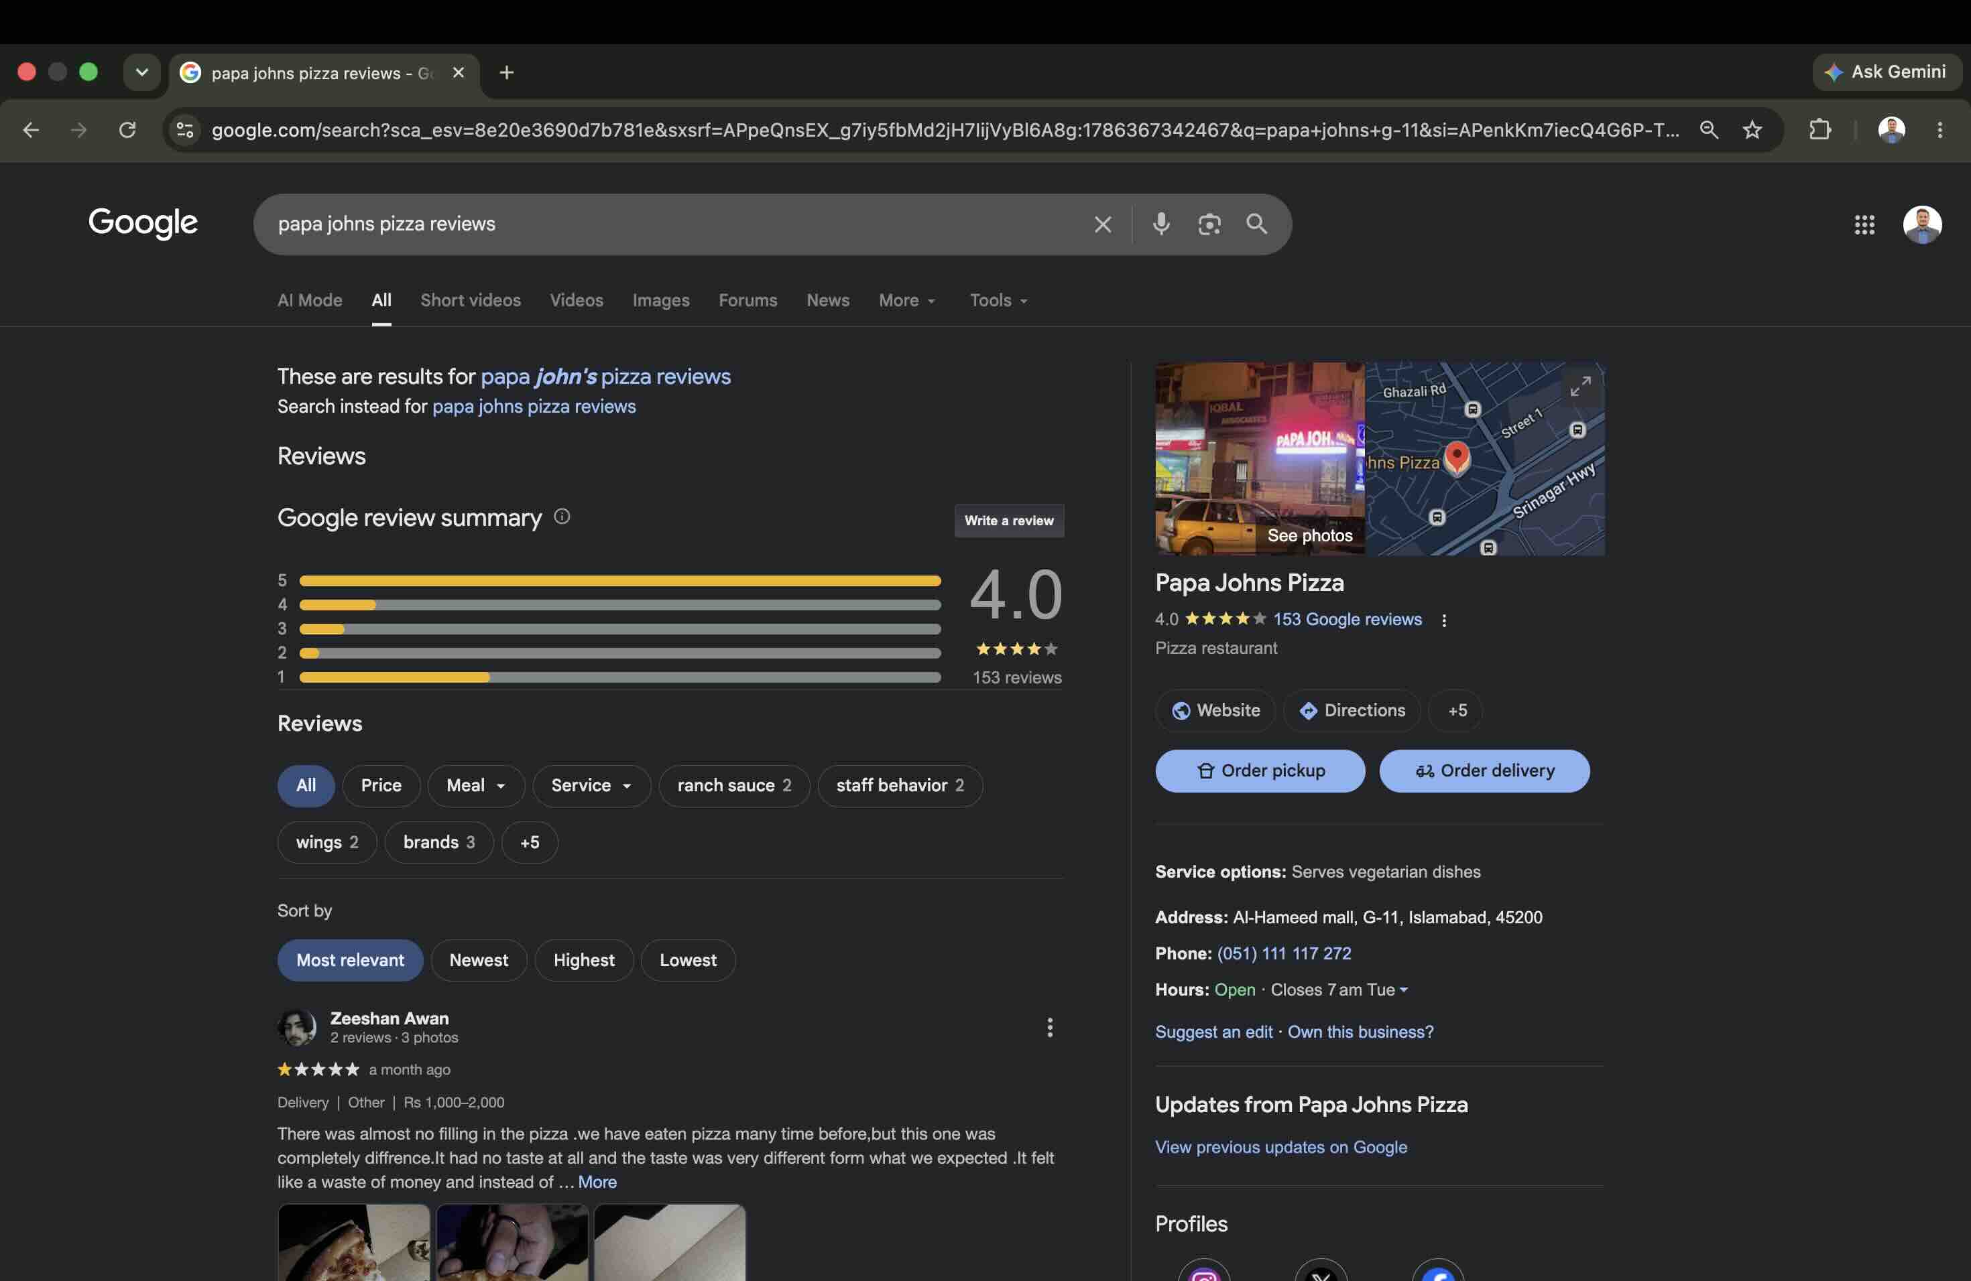The image size is (1971, 1281).
Task: Click the Google logo
Action: pyautogui.click(x=142, y=222)
